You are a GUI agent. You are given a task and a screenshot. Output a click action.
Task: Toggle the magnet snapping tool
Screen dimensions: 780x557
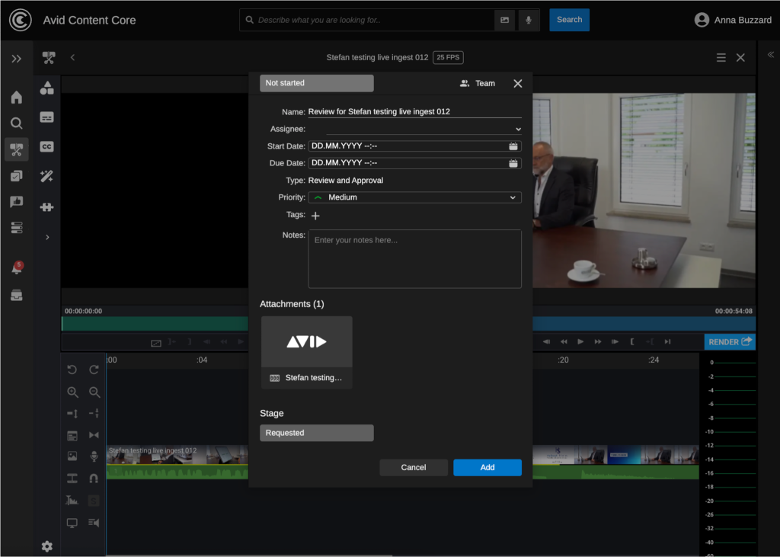click(94, 479)
